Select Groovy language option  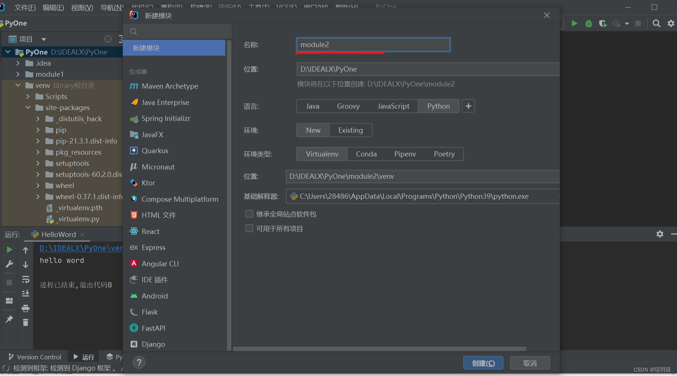point(348,106)
